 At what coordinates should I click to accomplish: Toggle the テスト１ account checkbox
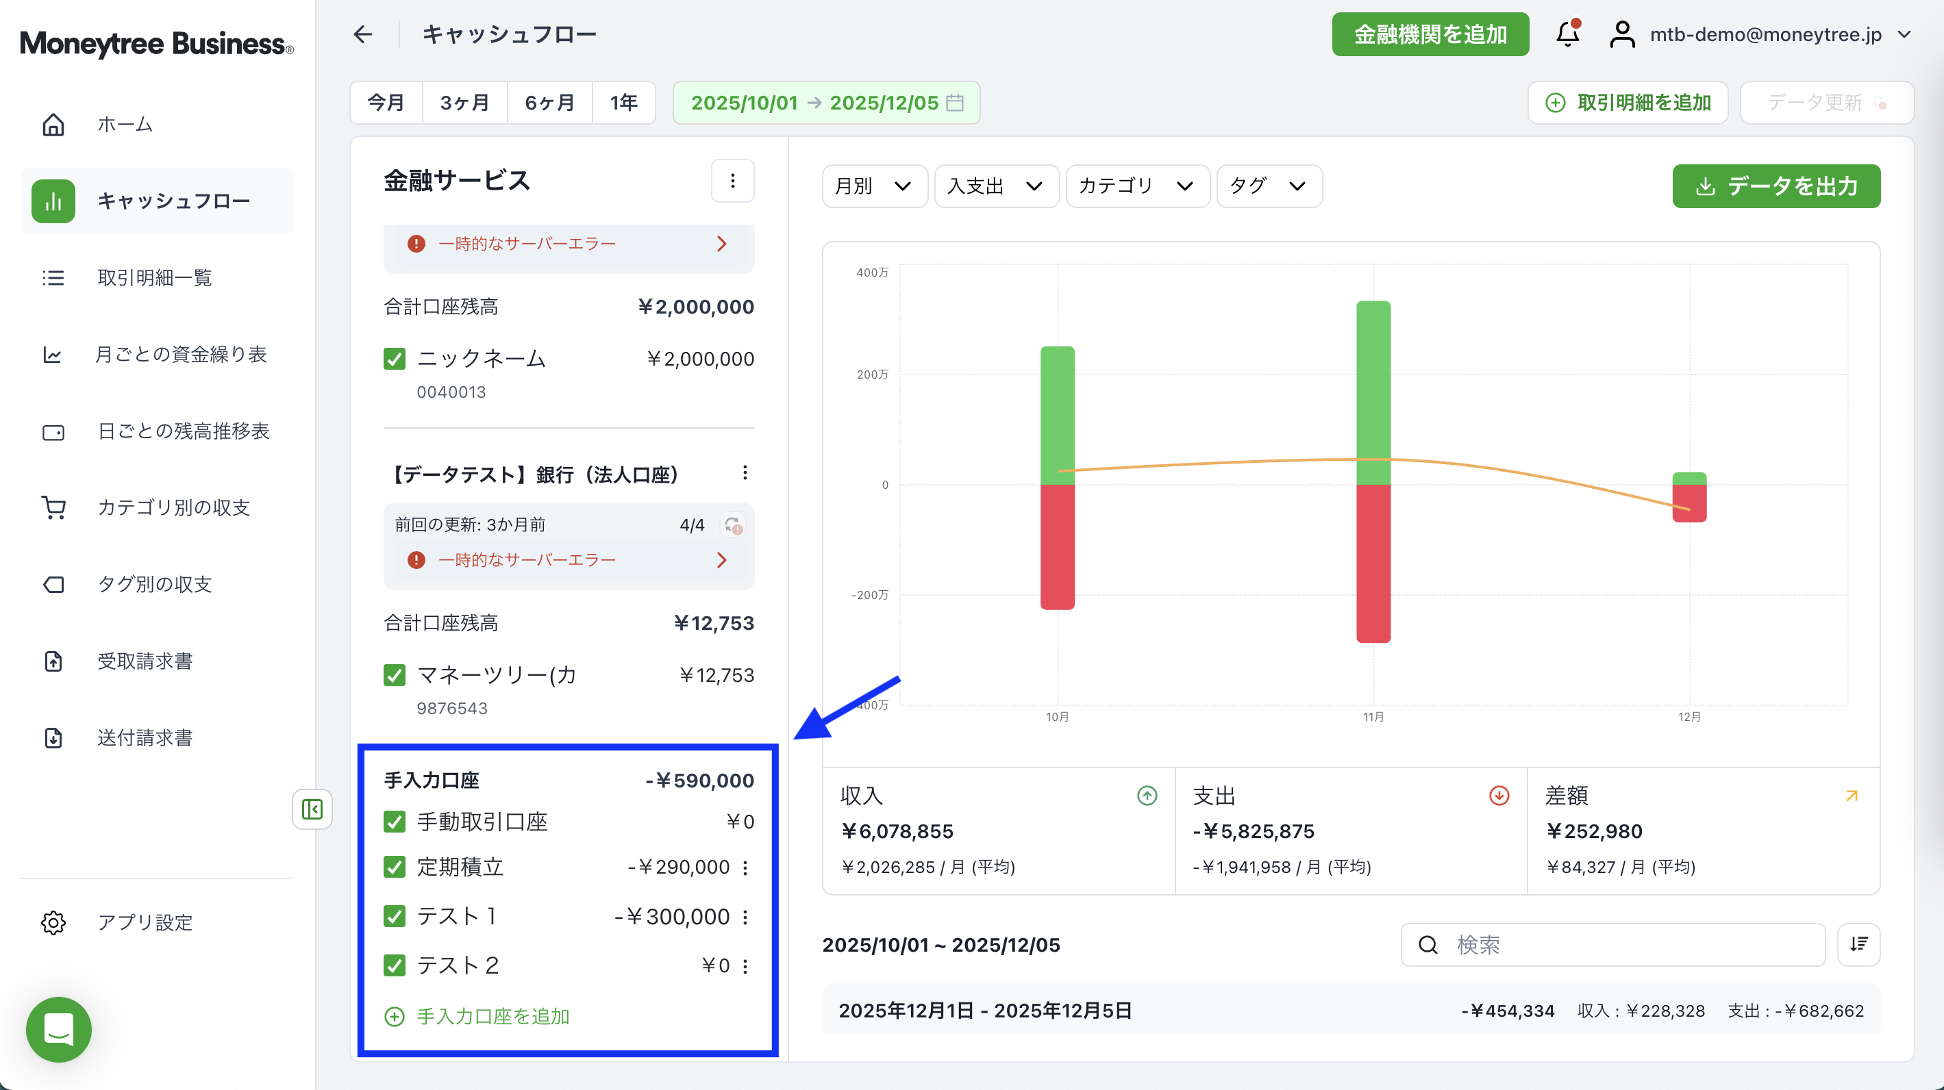pos(395,917)
